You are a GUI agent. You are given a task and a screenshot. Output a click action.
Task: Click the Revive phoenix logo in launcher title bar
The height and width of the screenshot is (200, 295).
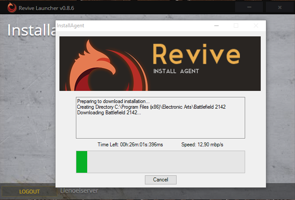click(12, 8)
